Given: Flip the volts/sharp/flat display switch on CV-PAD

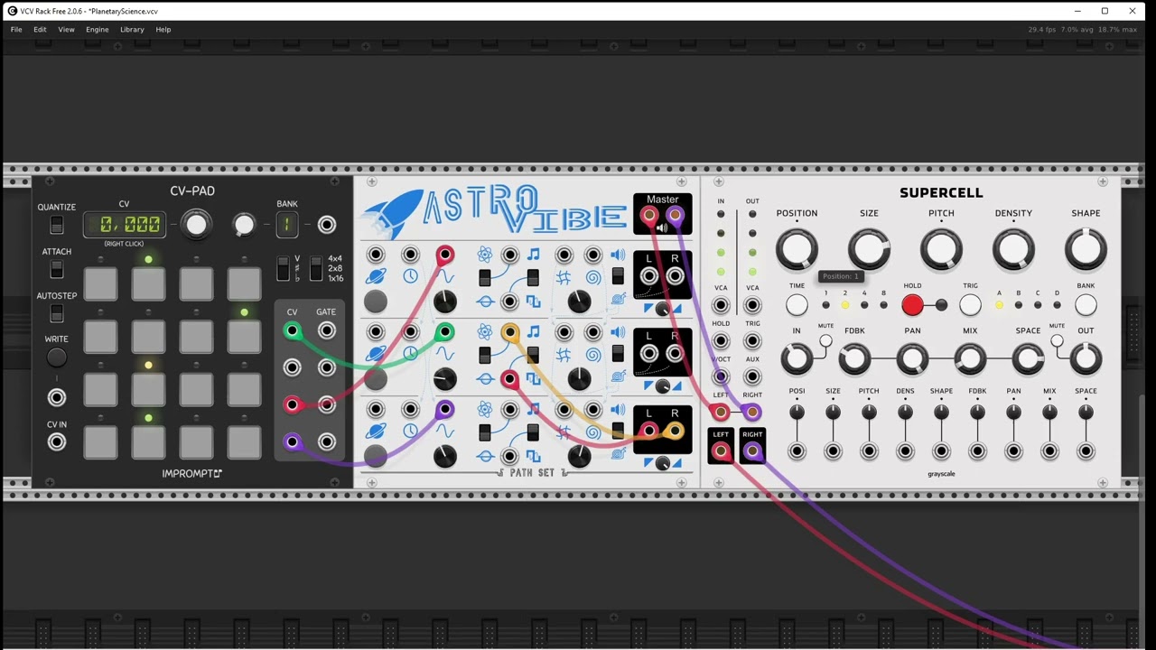Looking at the screenshot, I should [x=284, y=268].
